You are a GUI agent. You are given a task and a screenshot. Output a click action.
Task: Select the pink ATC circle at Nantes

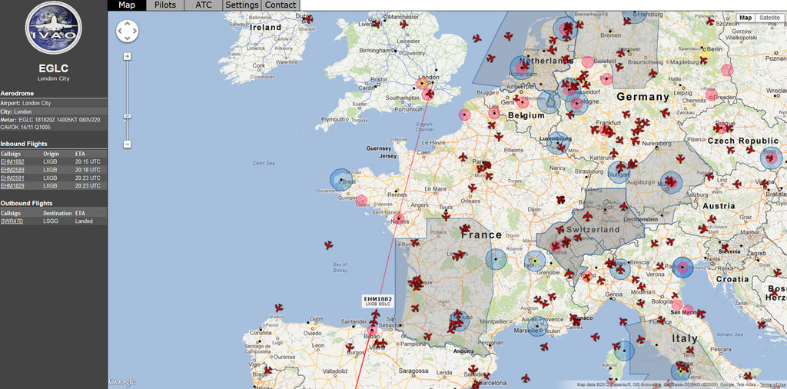(398, 218)
